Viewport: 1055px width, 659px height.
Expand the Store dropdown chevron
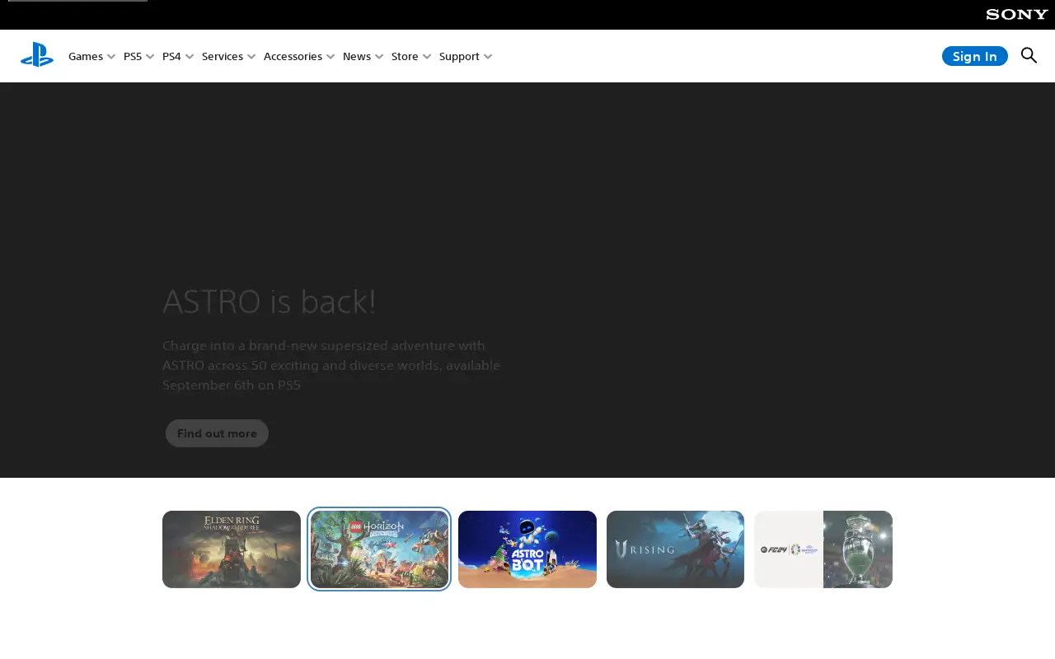[x=427, y=56]
